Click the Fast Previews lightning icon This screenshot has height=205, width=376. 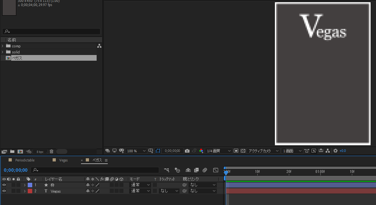coord(314,151)
